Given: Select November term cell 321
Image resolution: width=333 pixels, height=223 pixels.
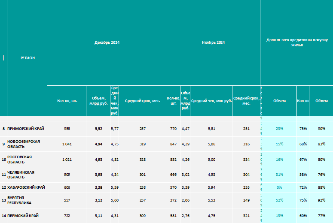Looking at the screenshot, I should 246,216.
